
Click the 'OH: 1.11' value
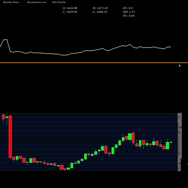129,12
